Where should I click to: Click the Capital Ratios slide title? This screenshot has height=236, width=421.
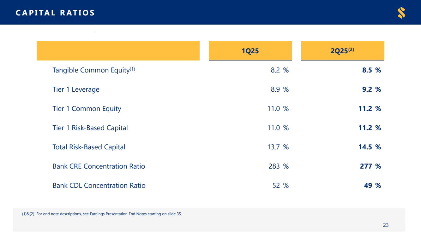(x=55, y=13)
